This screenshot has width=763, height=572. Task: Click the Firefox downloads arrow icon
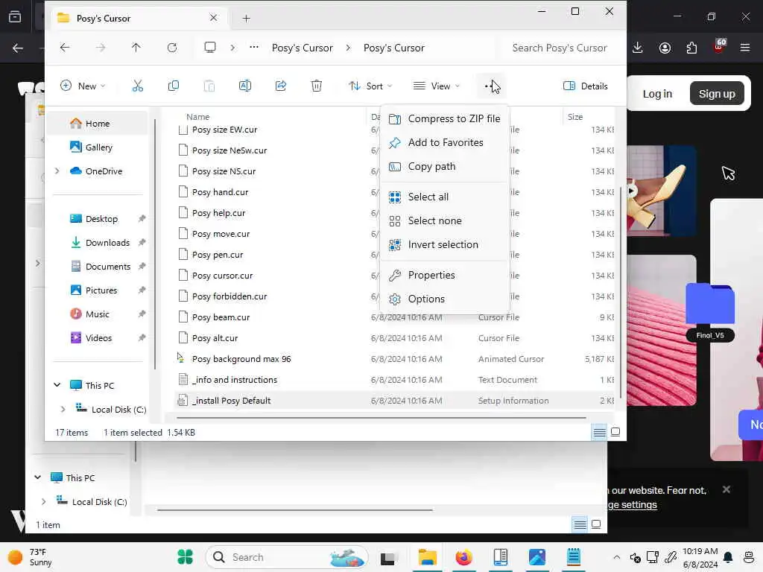[638, 48]
